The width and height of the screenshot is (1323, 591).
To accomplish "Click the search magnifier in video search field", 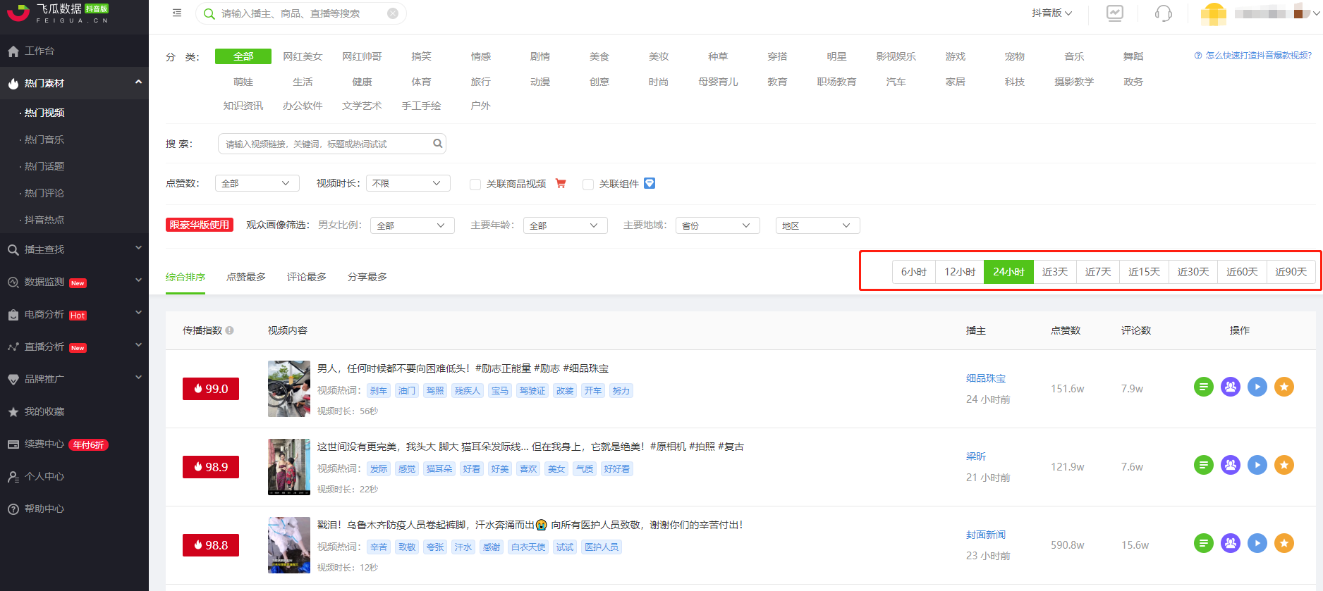I will [x=438, y=144].
